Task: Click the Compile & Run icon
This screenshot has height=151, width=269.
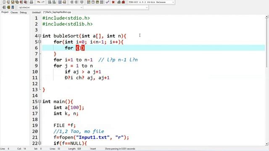Action: pyautogui.click(x=97, y=2)
